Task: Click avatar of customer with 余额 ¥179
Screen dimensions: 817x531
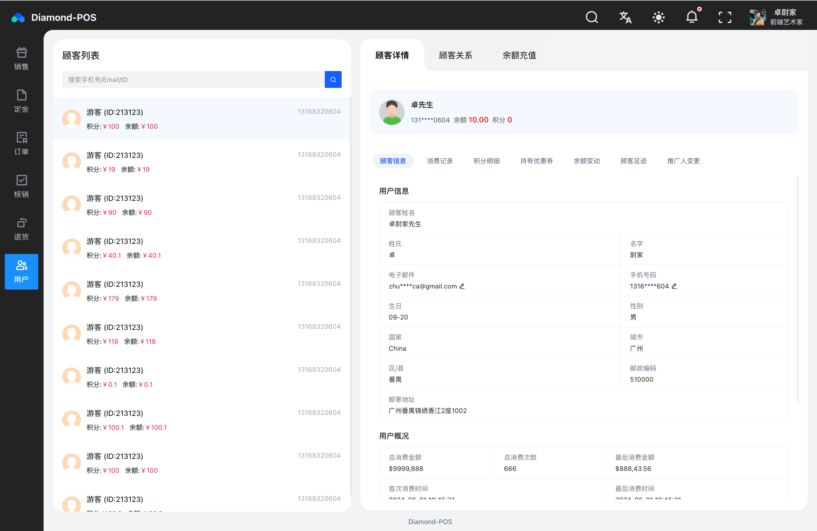Action: [x=71, y=291]
